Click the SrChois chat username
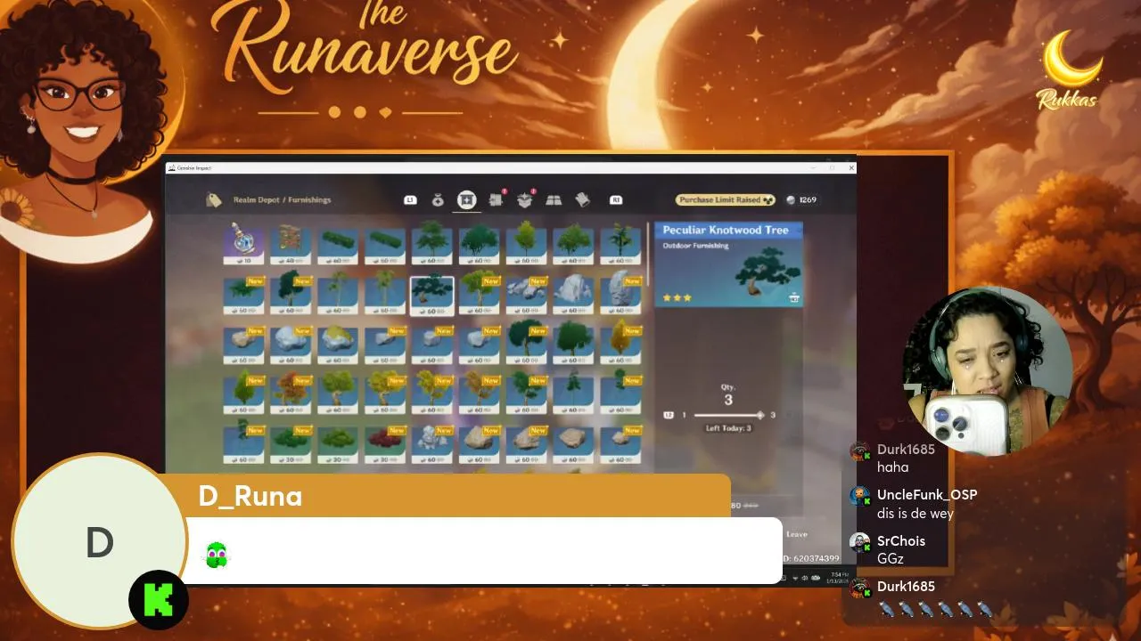 pos(901,541)
